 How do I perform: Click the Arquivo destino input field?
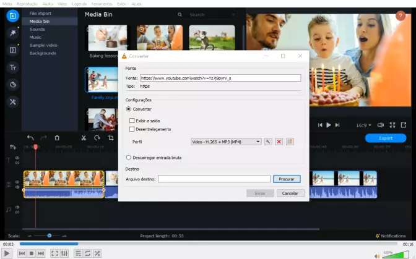[x=214, y=179]
